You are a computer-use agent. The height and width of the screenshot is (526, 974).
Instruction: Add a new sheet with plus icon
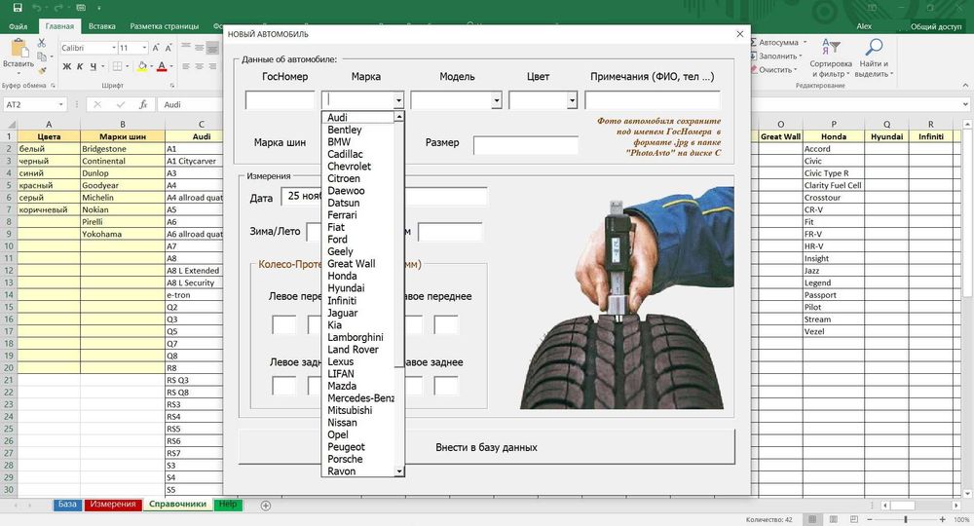266,506
